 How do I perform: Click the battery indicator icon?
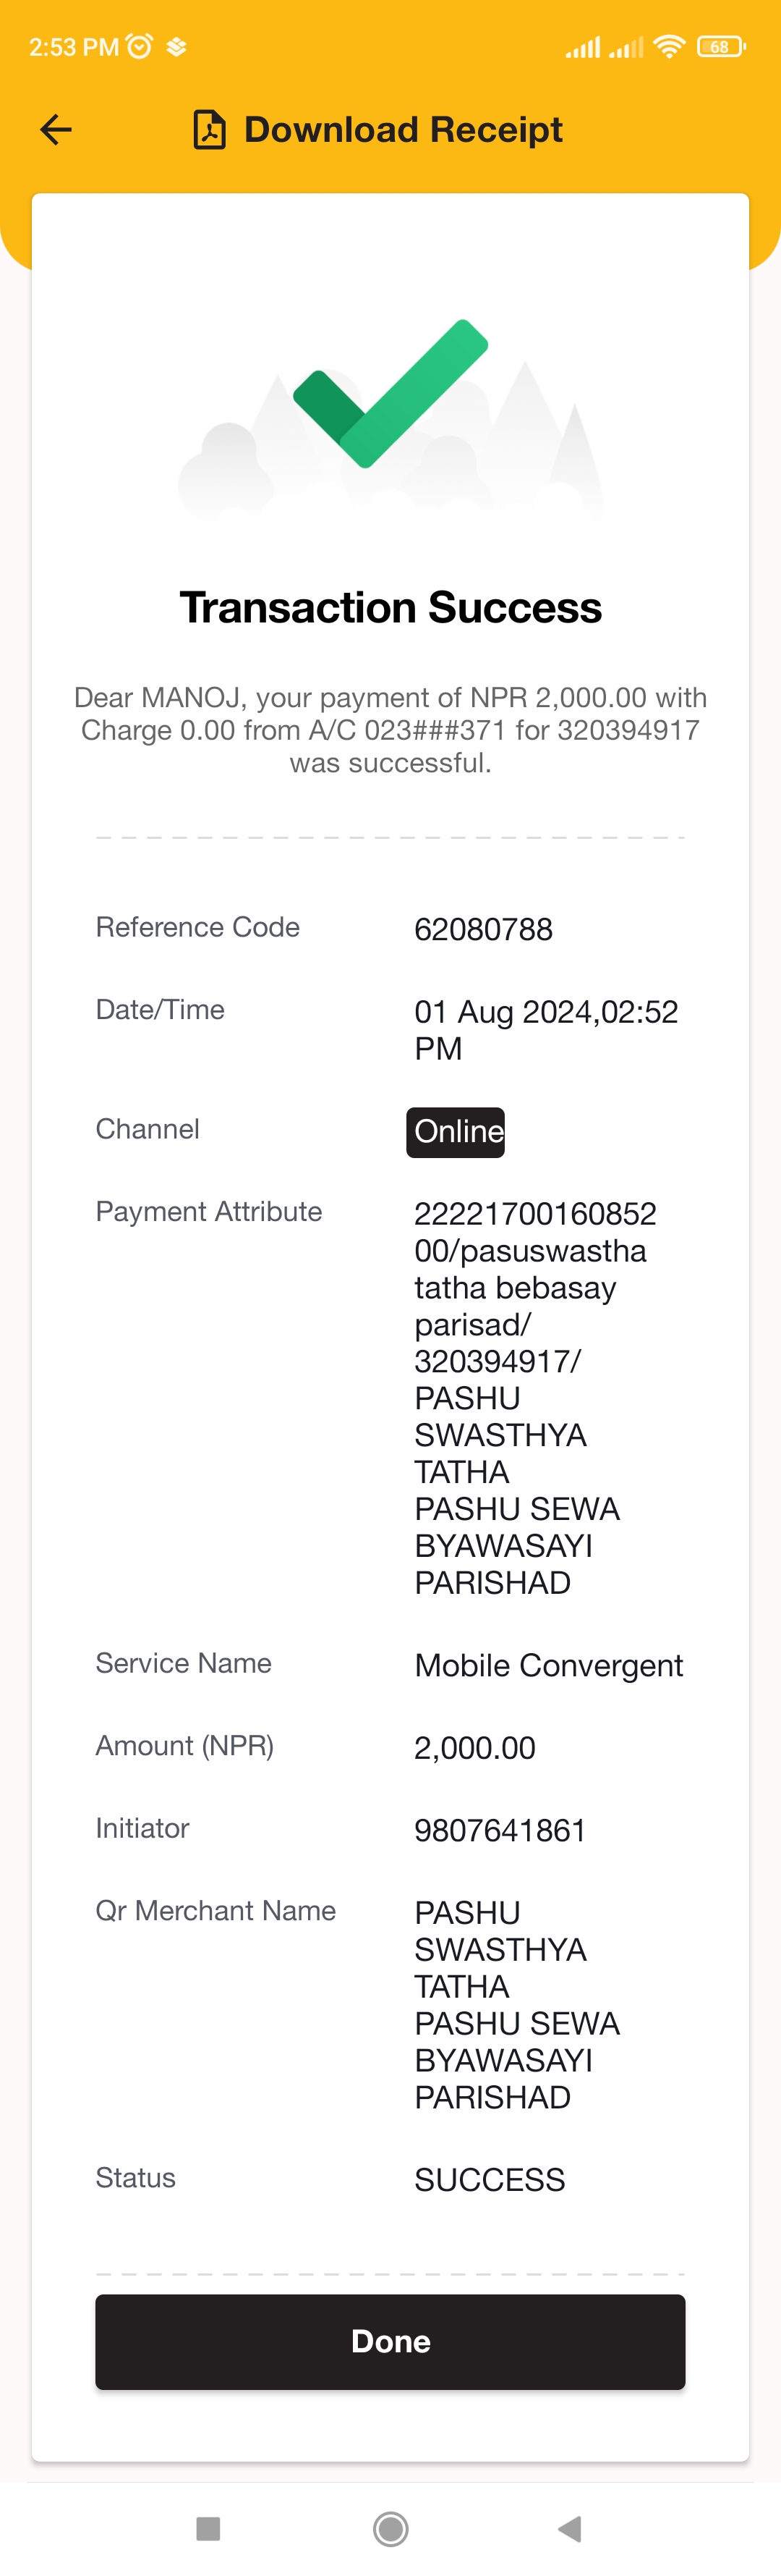click(720, 46)
